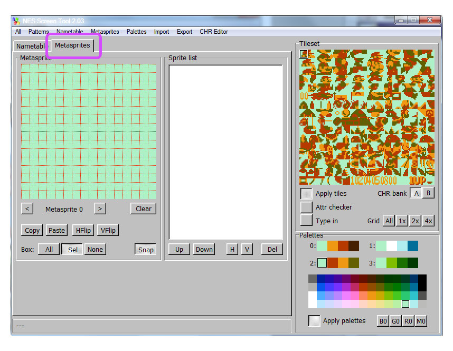The image size is (453, 351).
Task: Toggle the M0 button
Action: [x=421, y=321]
